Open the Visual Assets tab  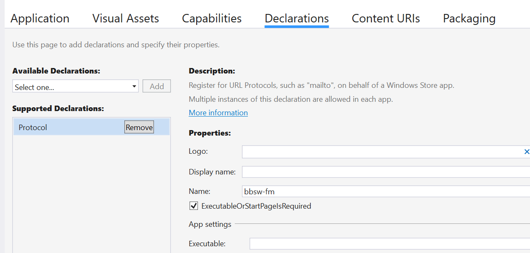[x=125, y=18]
